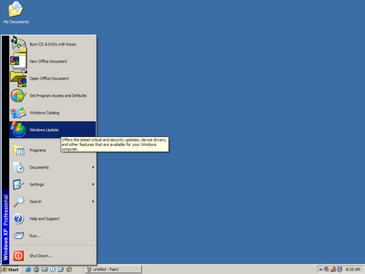Image resolution: width=365 pixels, height=274 pixels.
Task: Expand the Settings submenu arrow
Action: [93, 184]
